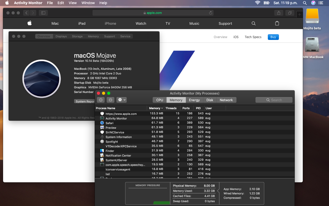Click iPad link on apple.com
The height and width of the screenshot is (206, 329).
pyautogui.click(x=82, y=23)
